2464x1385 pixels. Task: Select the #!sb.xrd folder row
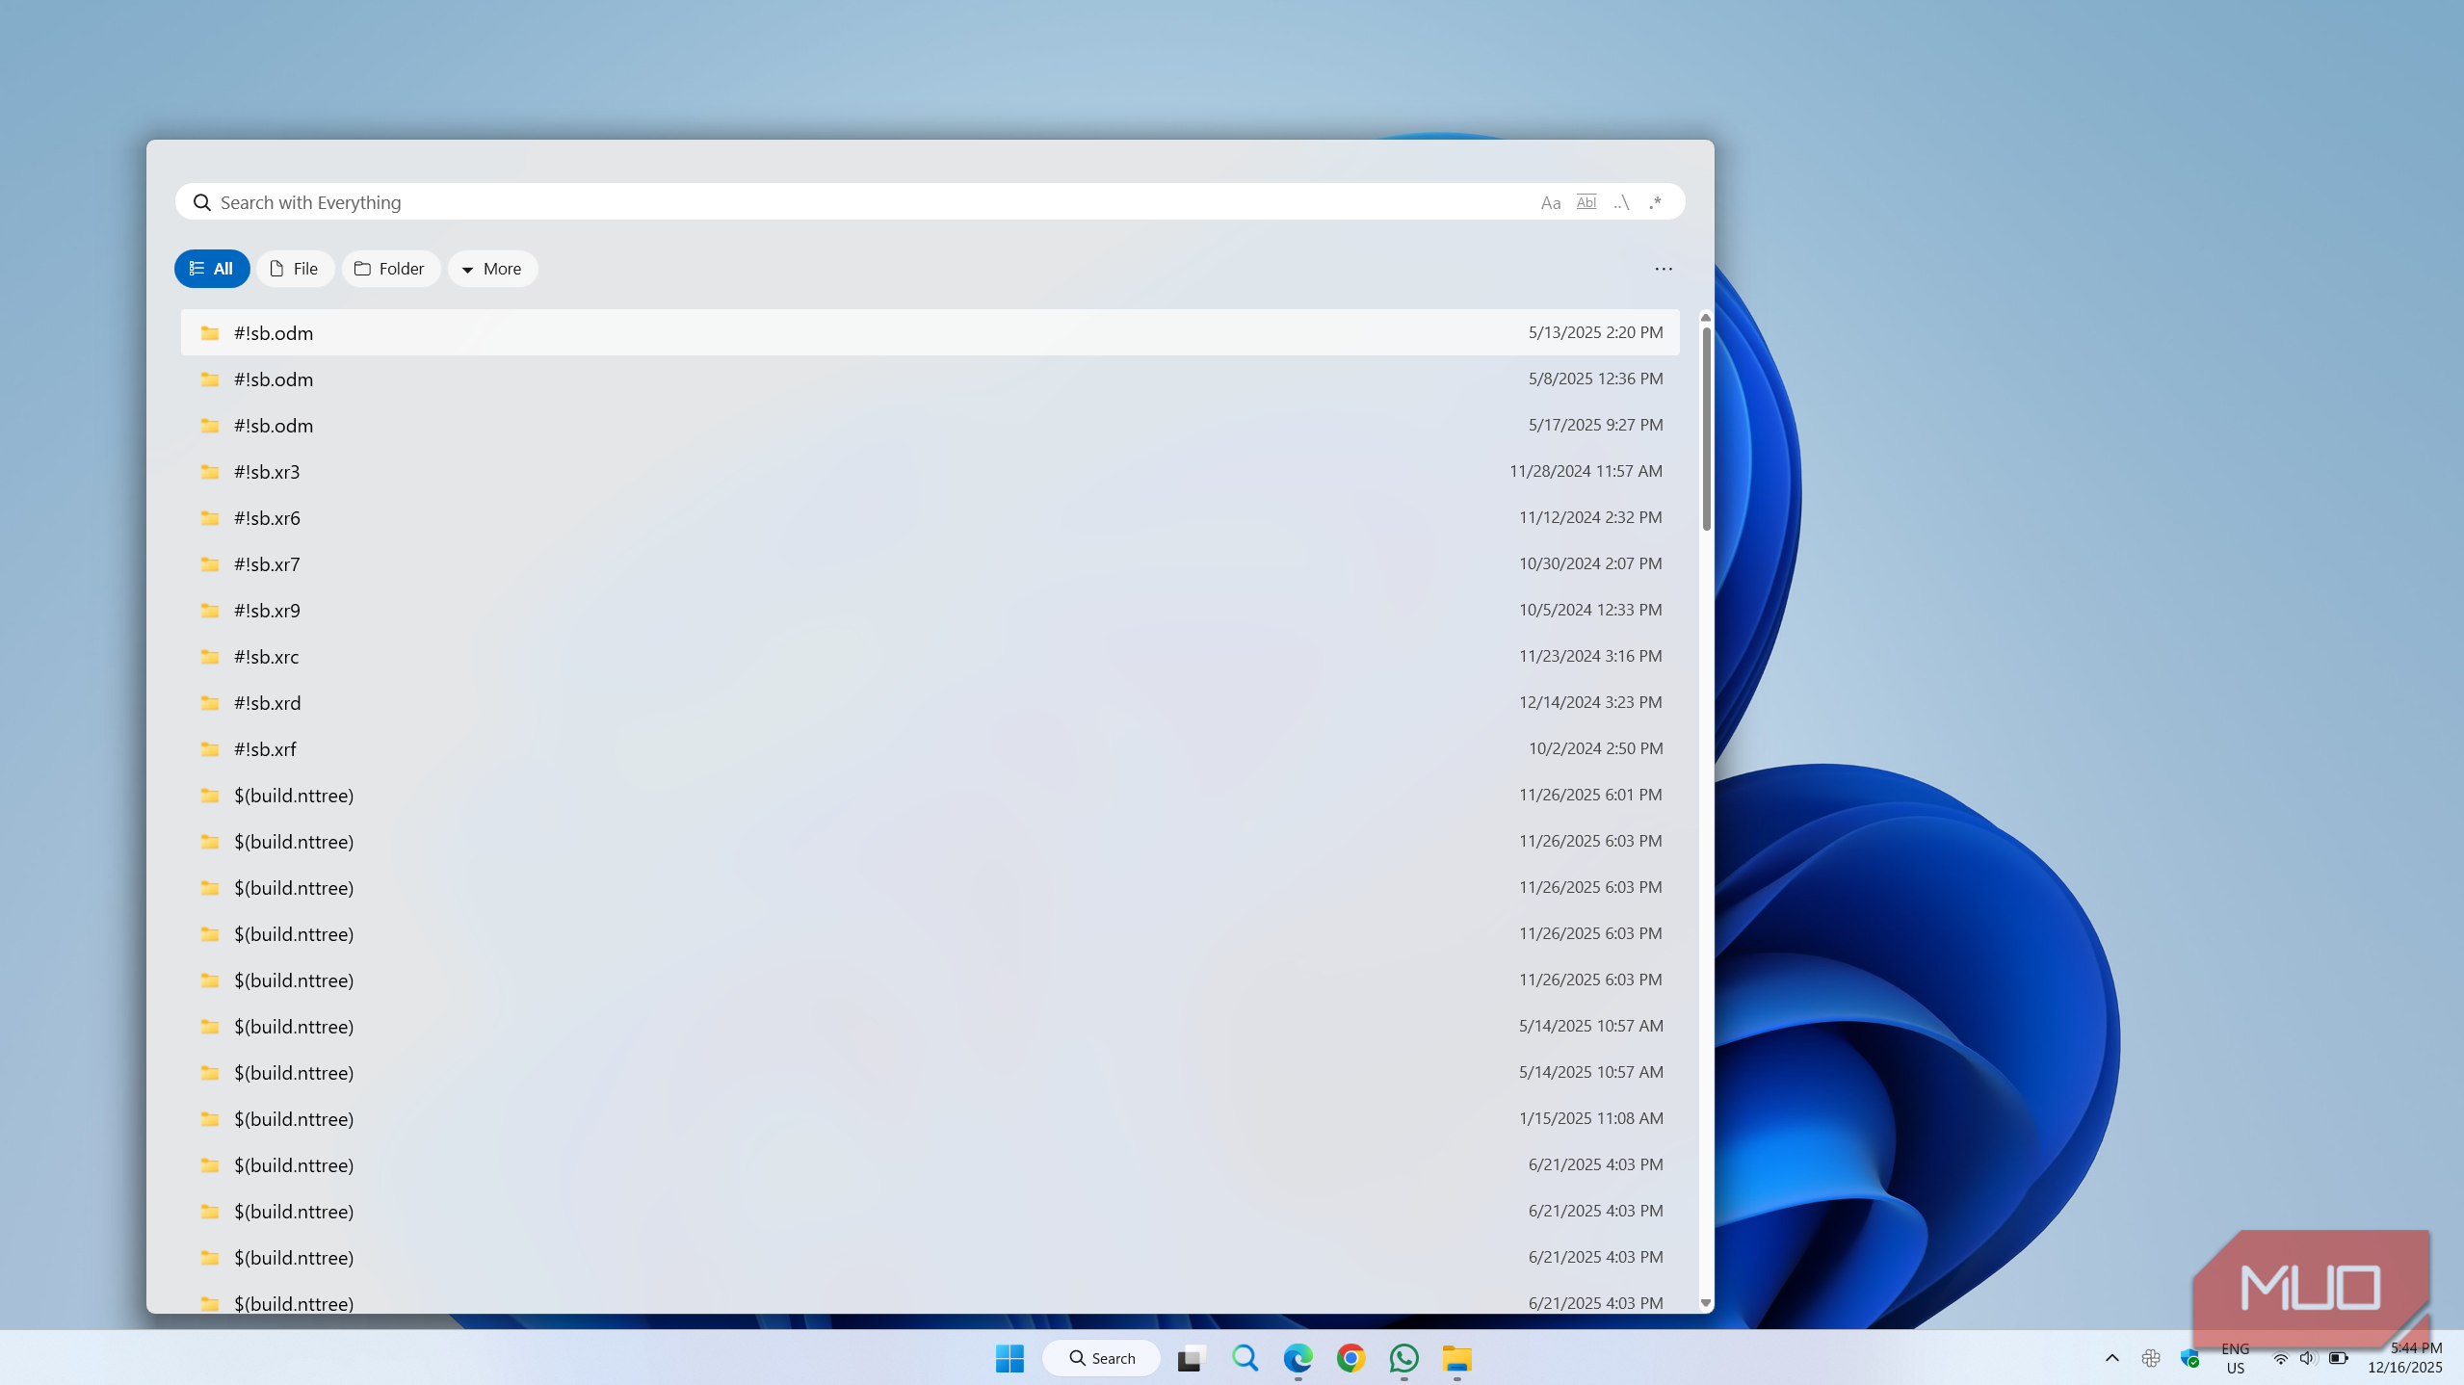(x=930, y=702)
